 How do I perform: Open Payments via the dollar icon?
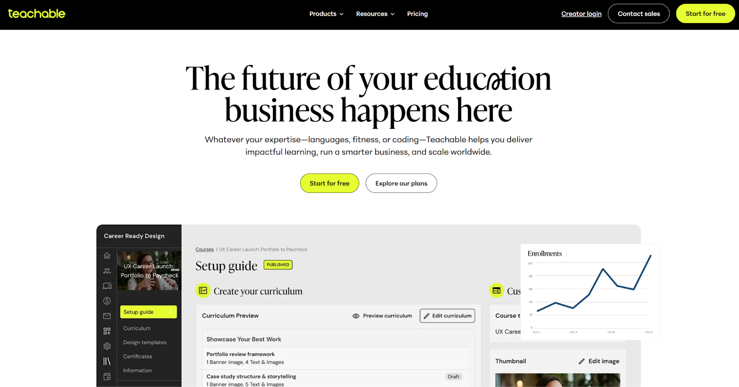pos(107,300)
